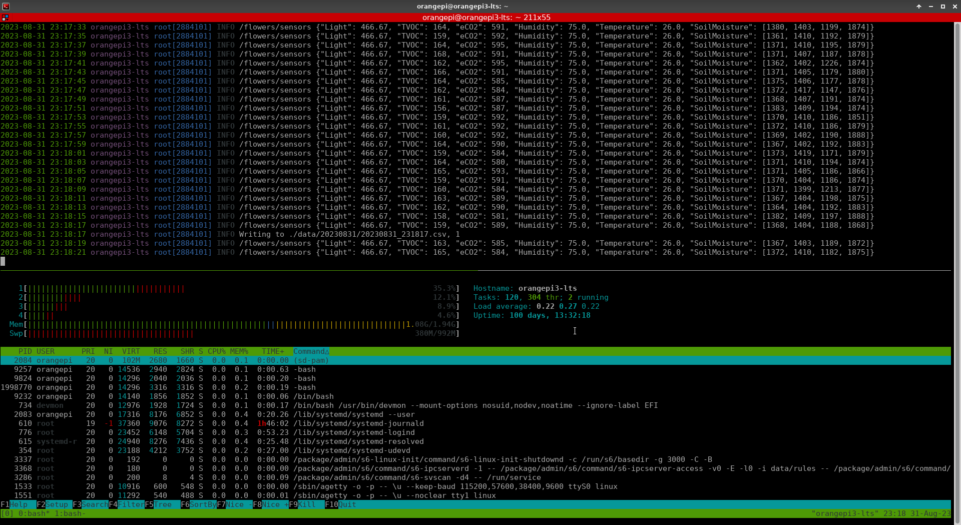The image size is (961, 525).
Task: Sort by the CPU% column header
Action: (x=217, y=351)
